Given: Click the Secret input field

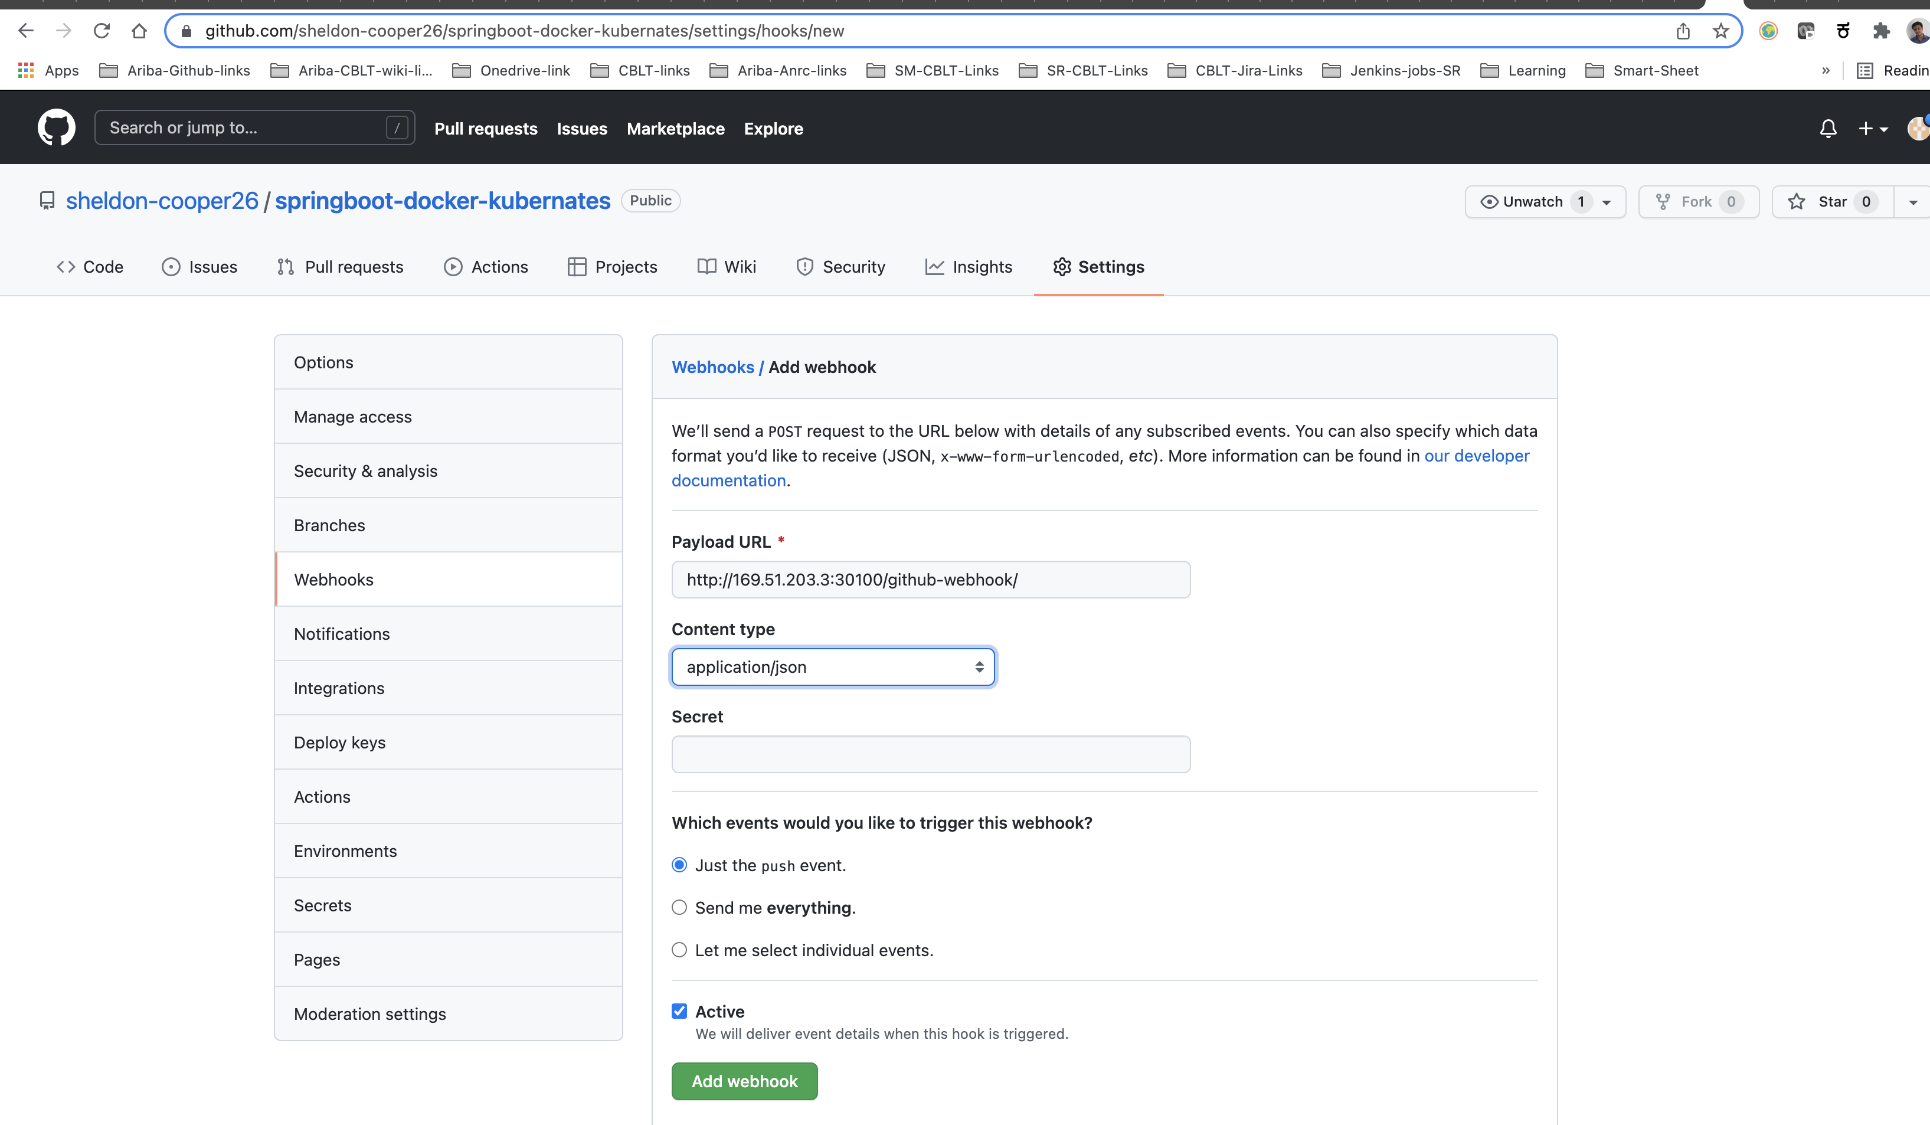Looking at the screenshot, I should (x=930, y=754).
